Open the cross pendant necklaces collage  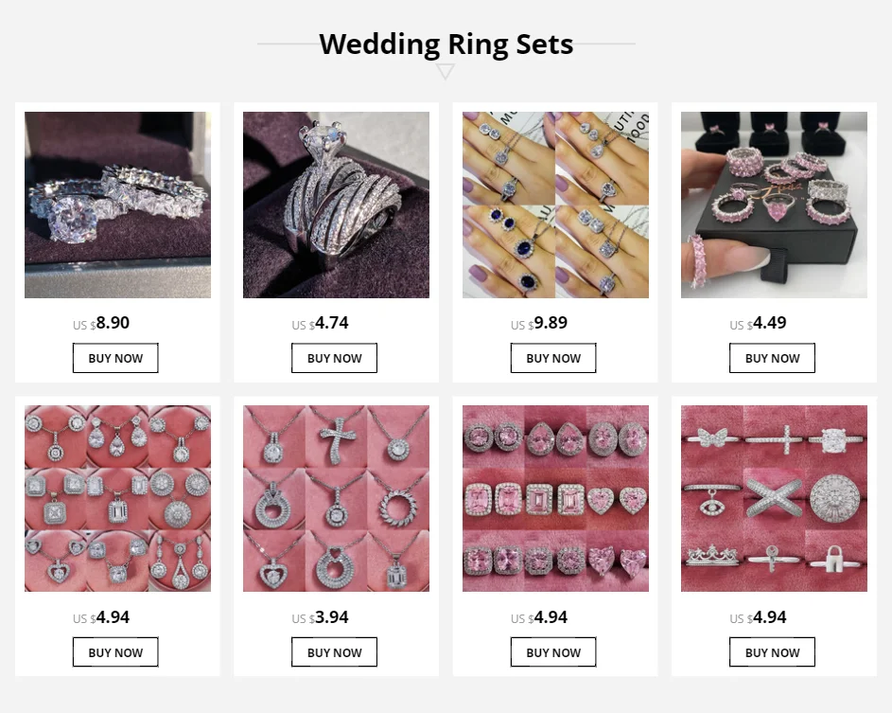(x=336, y=498)
